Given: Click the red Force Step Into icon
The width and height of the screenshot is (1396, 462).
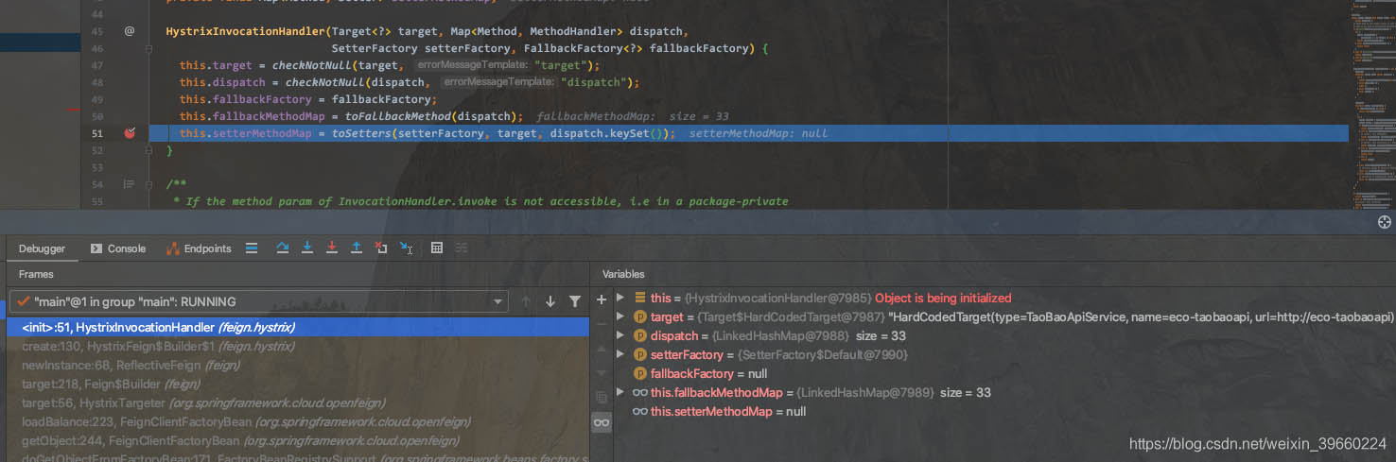Looking at the screenshot, I should point(331,248).
